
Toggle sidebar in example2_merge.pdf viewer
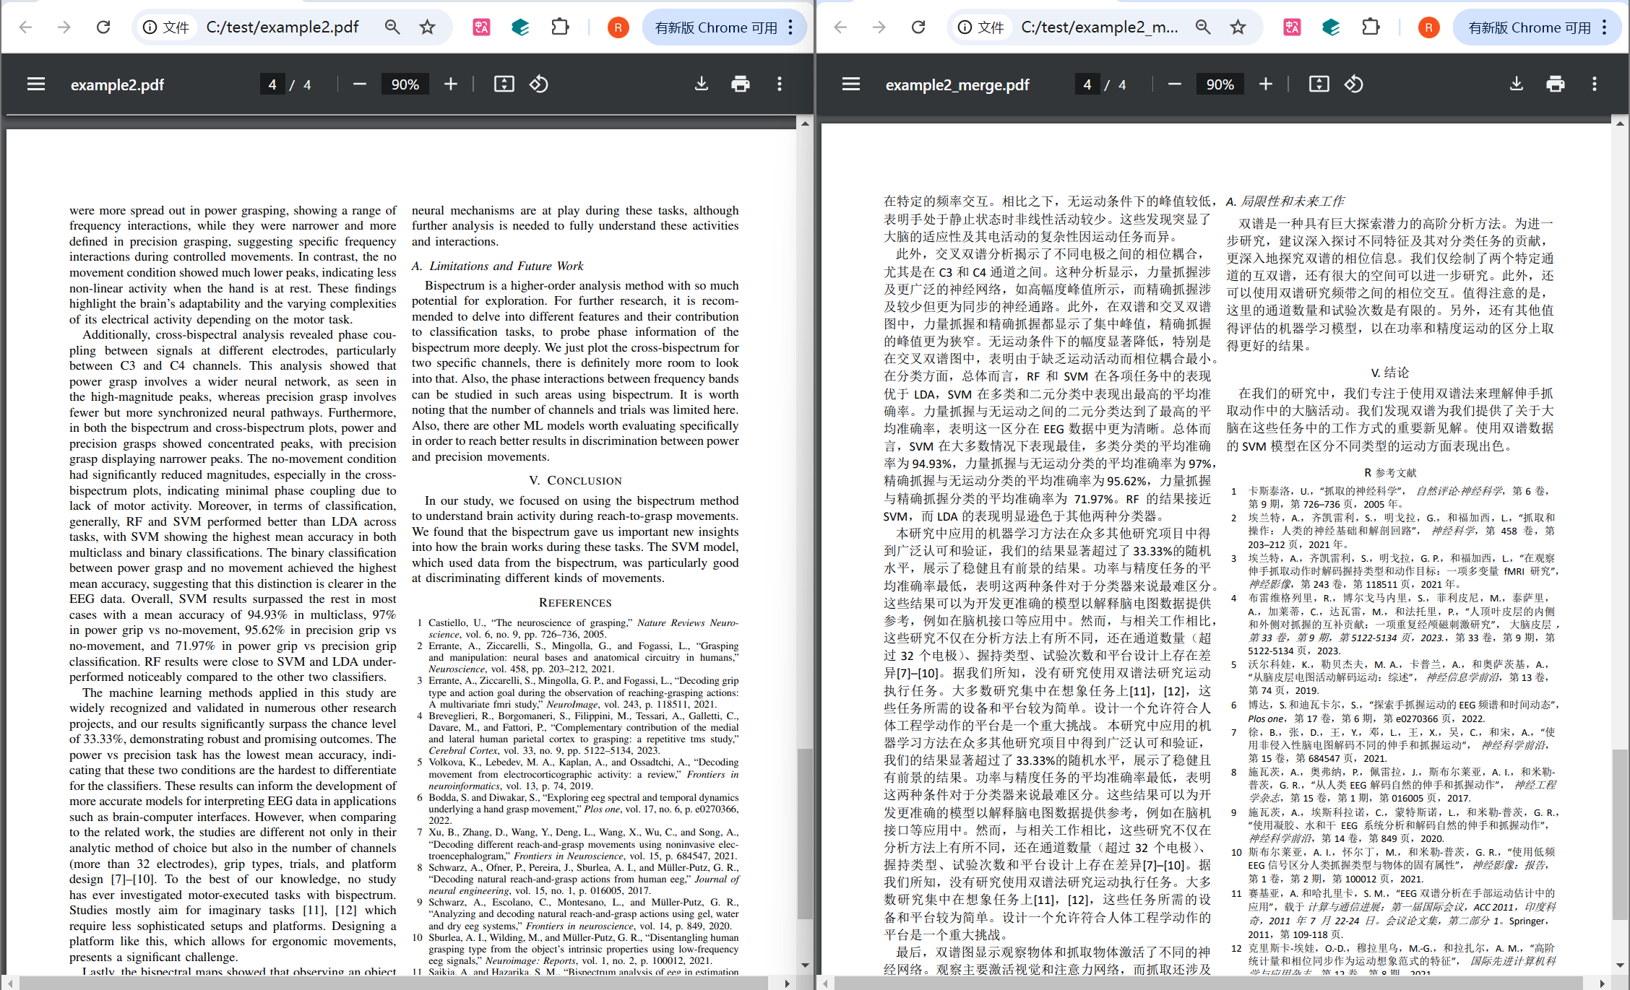point(851,84)
